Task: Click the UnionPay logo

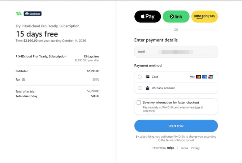Action: 211,77
